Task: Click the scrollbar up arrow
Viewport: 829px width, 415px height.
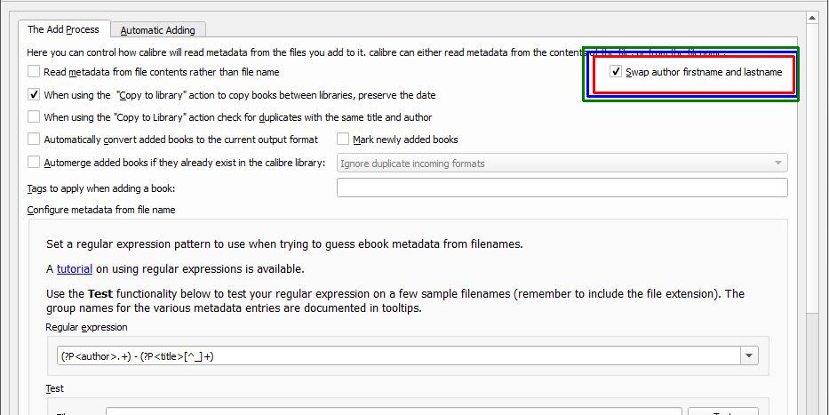Action: 812,18
